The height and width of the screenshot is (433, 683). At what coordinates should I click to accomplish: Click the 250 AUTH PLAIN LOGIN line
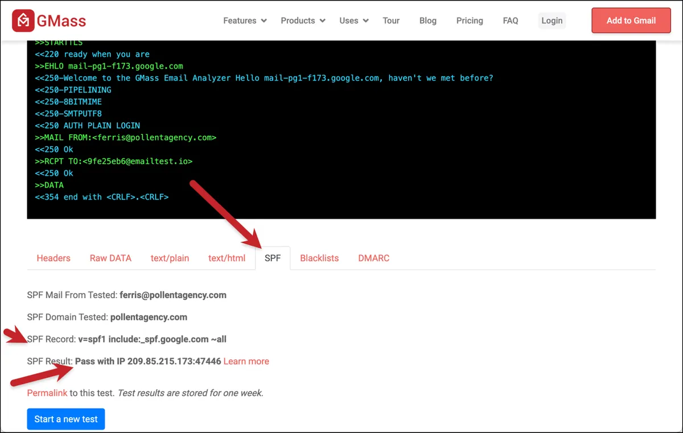(x=87, y=126)
